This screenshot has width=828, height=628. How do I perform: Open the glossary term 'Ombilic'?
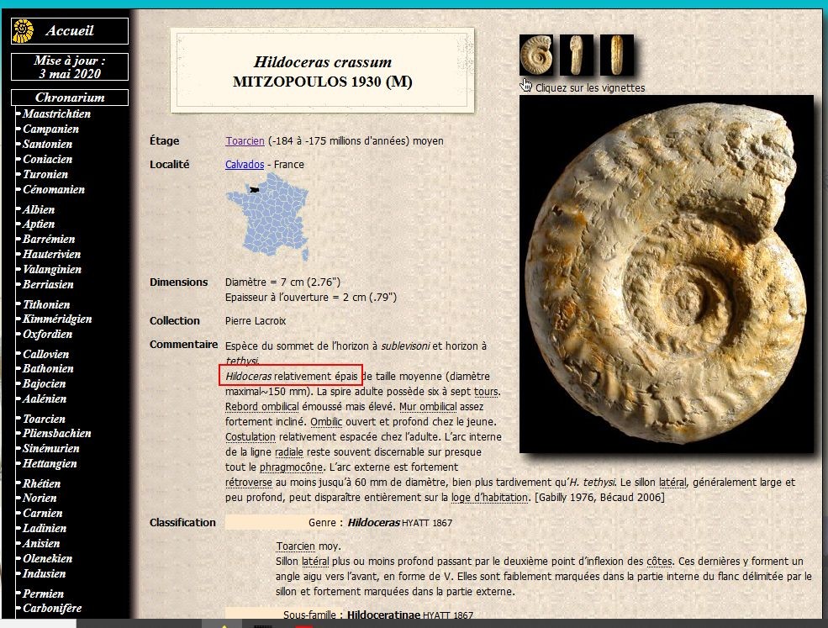326,422
